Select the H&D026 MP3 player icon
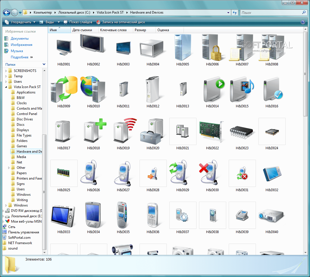Image resolution: width=310 pixels, height=277 pixels. 89,172
